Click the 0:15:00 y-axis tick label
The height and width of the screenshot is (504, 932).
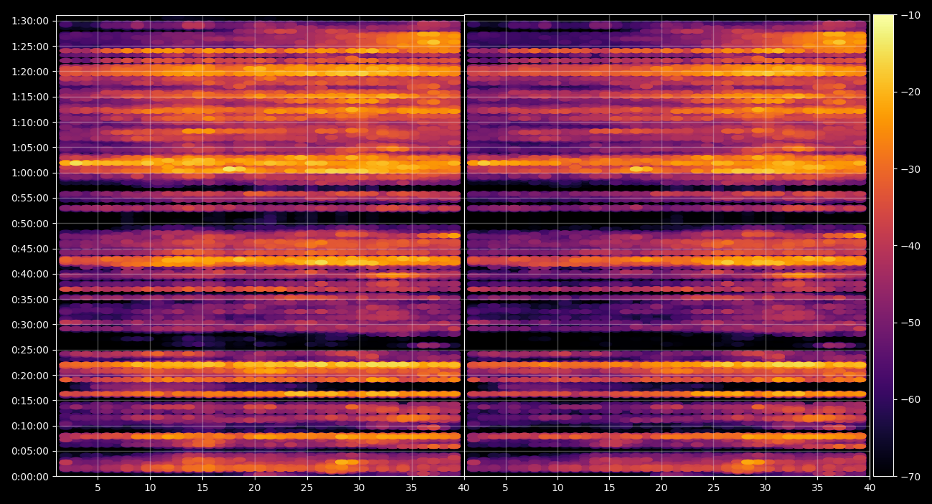pyautogui.click(x=30, y=401)
